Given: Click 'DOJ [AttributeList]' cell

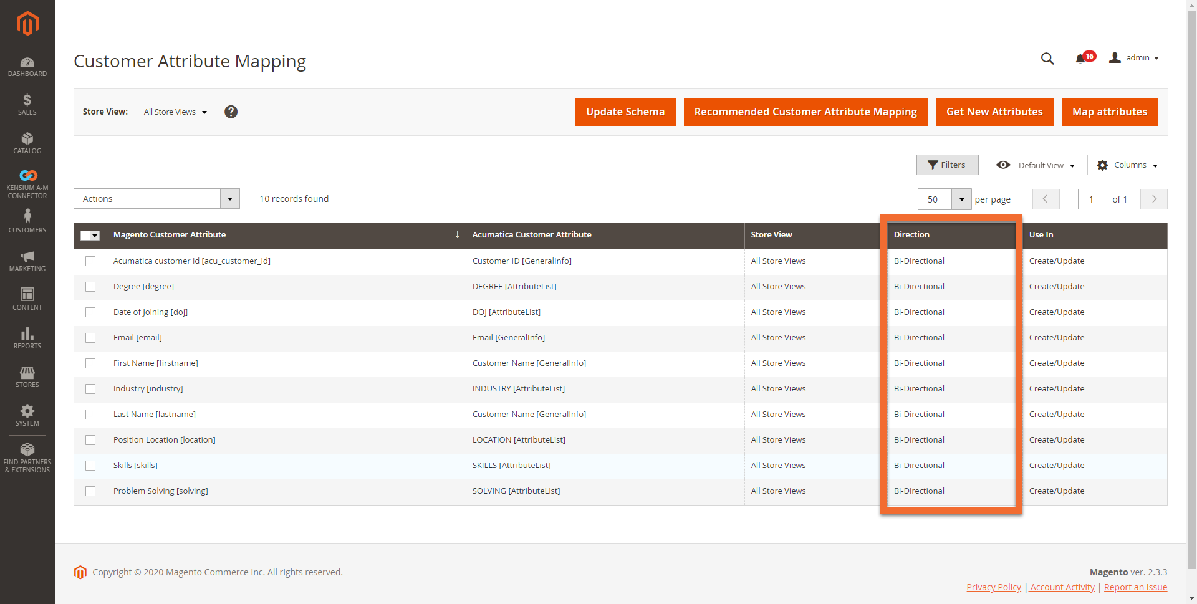Looking at the screenshot, I should point(506,312).
